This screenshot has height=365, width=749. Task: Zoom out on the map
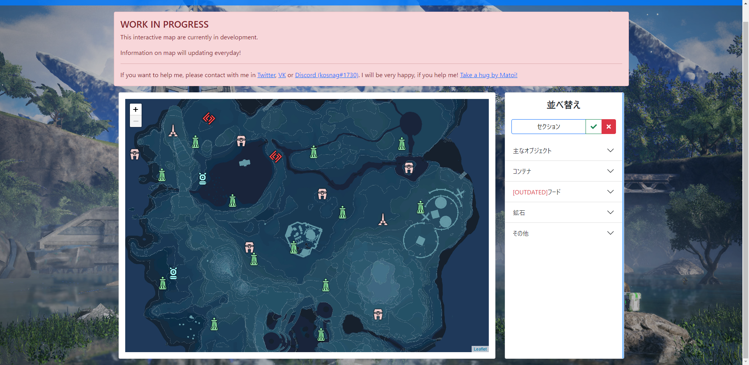(x=135, y=122)
